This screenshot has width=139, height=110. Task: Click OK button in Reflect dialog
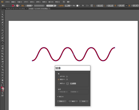73,101
